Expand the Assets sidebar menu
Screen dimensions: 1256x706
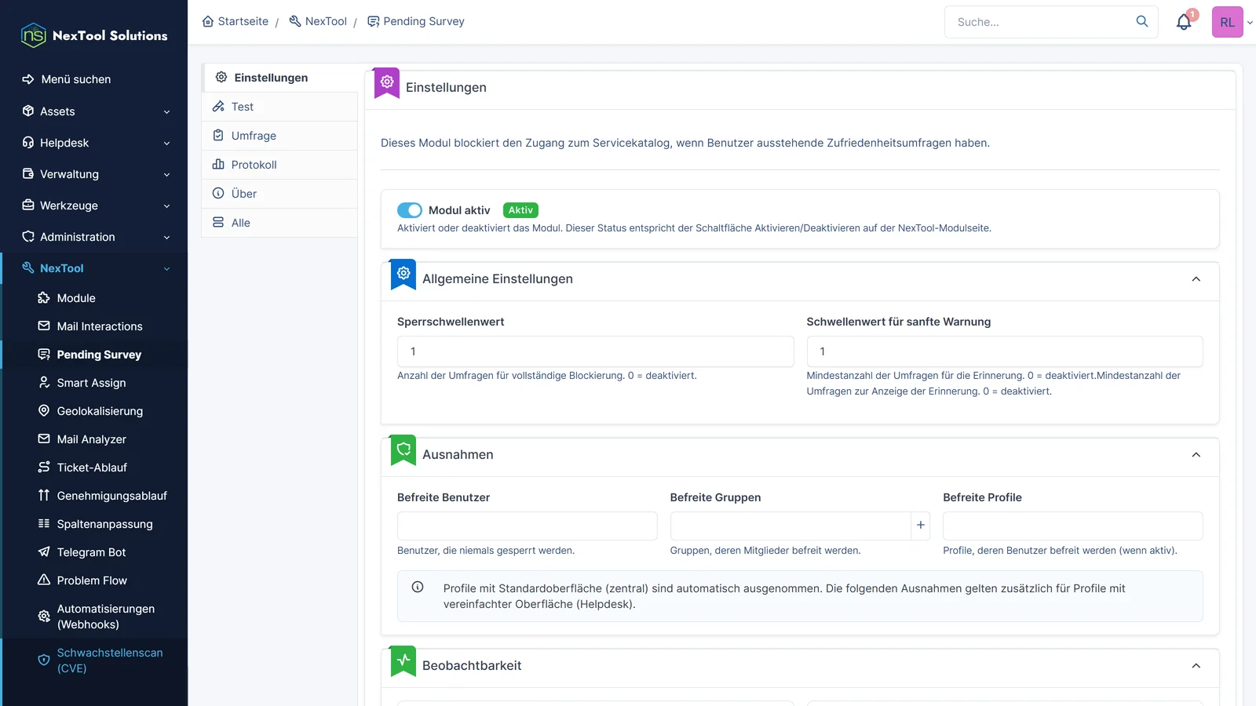point(94,111)
